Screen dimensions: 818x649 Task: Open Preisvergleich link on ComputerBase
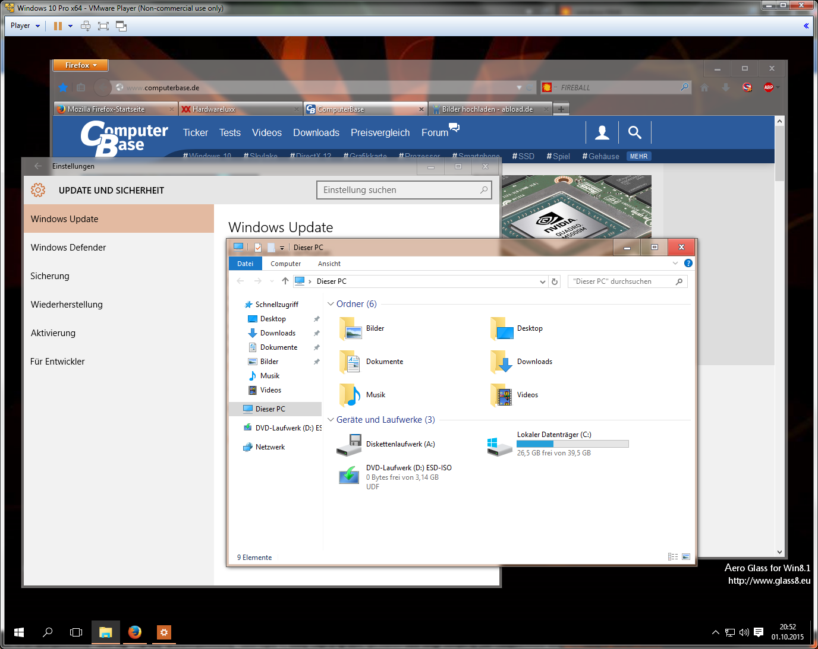click(x=380, y=133)
